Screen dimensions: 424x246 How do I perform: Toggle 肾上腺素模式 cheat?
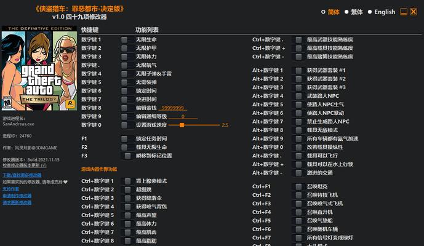coord(127,181)
